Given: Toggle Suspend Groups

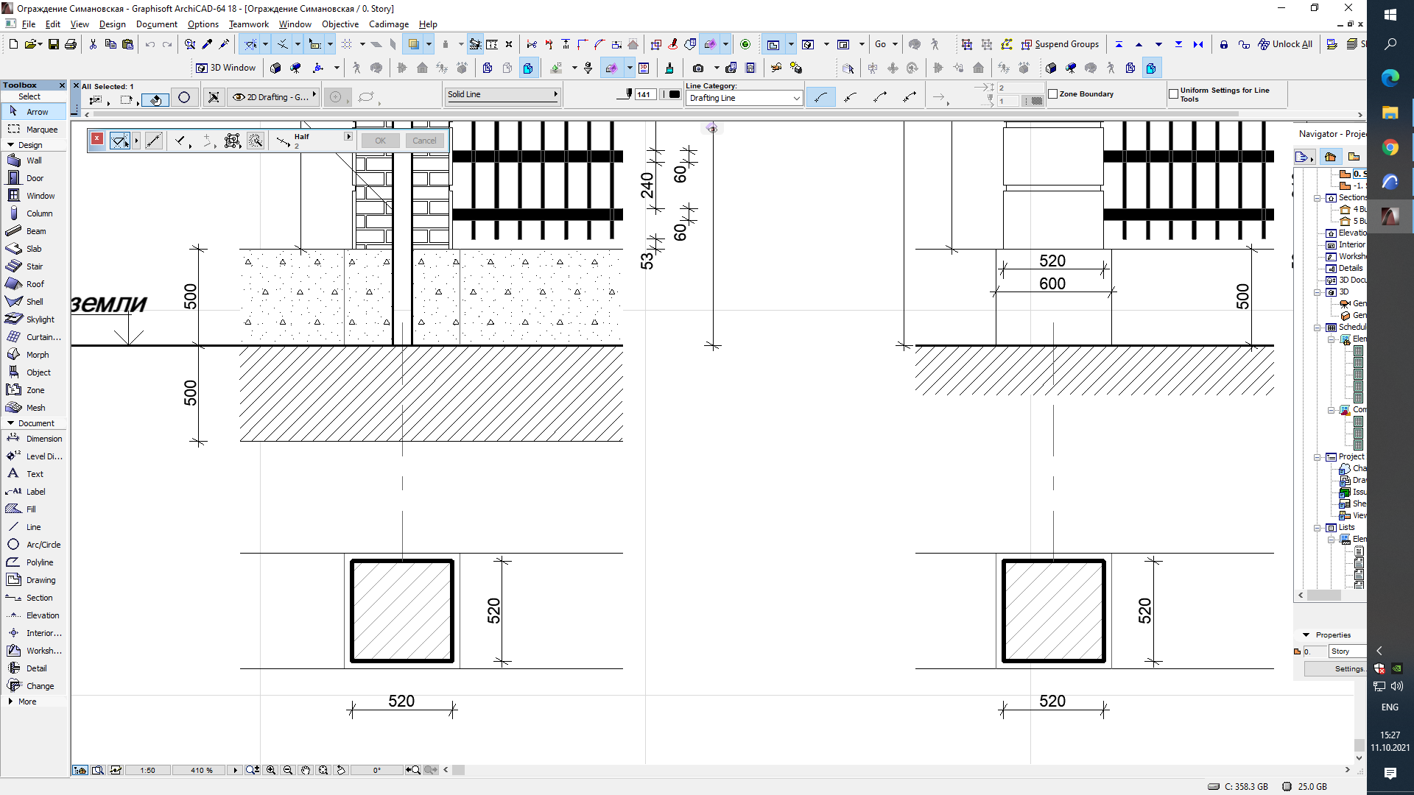Looking at the screenshot, I should [1060, 44].
